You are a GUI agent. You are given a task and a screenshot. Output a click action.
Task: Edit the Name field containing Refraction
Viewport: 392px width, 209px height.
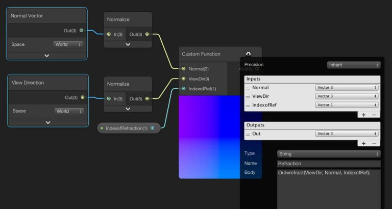coord(329,164)
